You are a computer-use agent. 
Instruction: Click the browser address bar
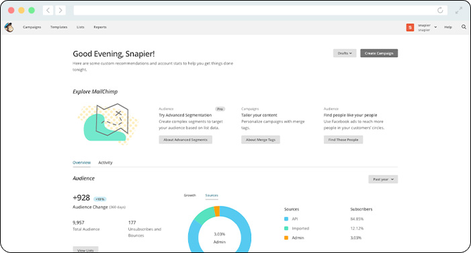coord(261,10)
